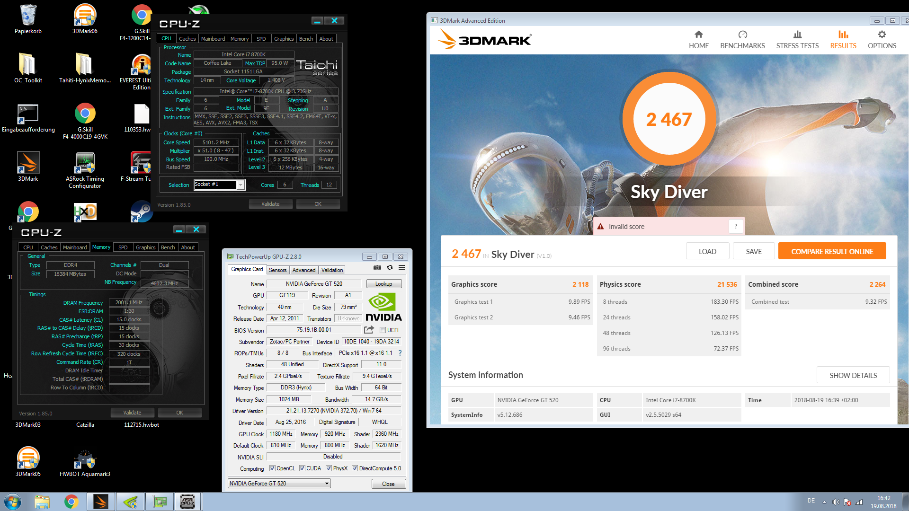The width and height of the screenshot is (909, 511).
Task: Open SPD tab in memory CPU-Z window
Action: coord(123,247)
